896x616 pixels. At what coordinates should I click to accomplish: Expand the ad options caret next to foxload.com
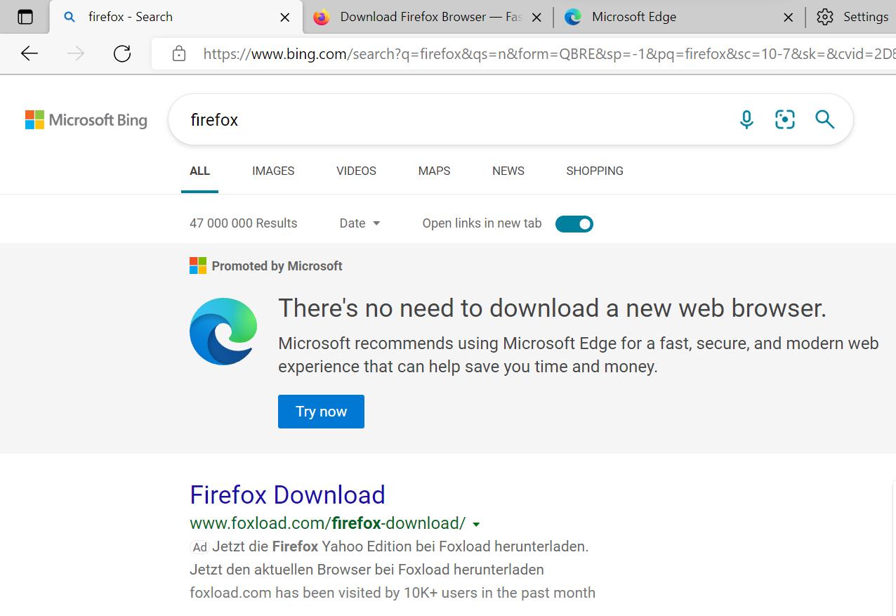[476, 524]
